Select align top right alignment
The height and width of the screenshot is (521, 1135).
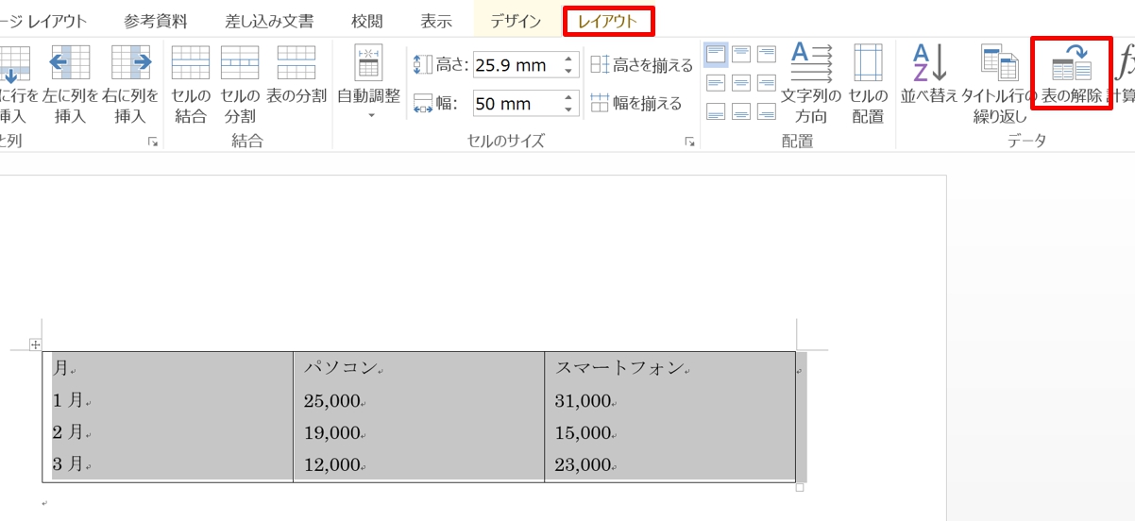[x=767, y=54]
